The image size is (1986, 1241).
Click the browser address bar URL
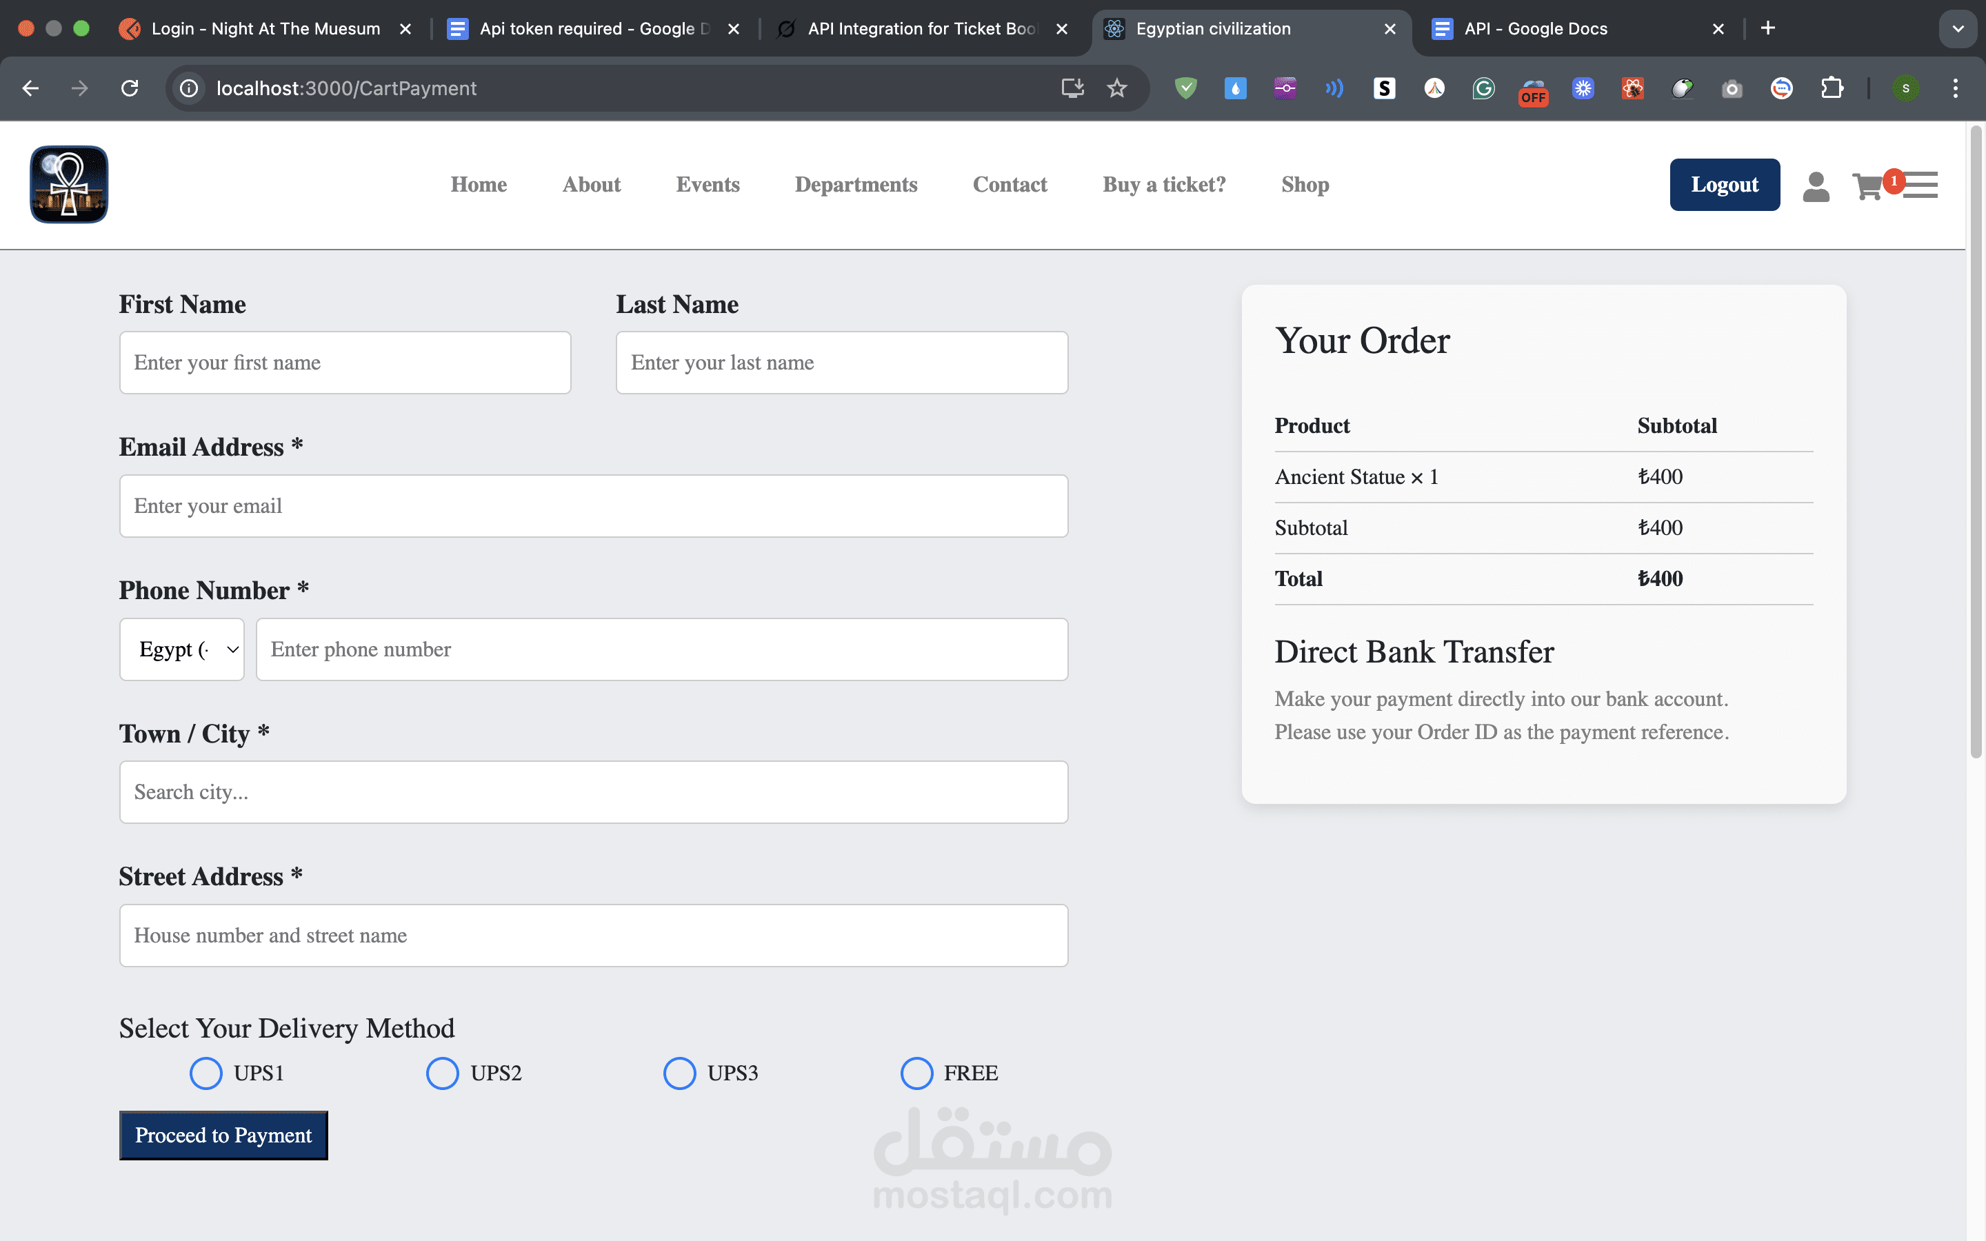346,89
